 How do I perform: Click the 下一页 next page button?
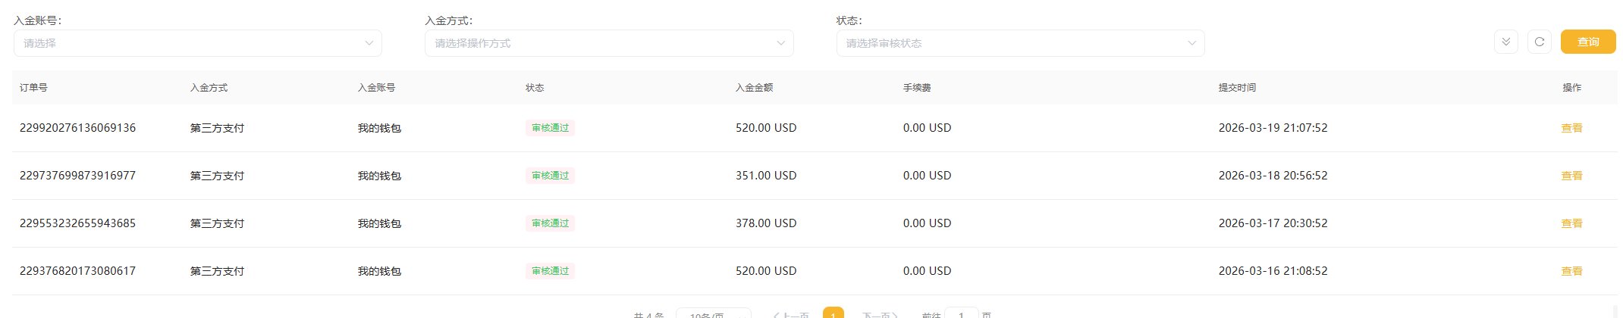[880, 314]
